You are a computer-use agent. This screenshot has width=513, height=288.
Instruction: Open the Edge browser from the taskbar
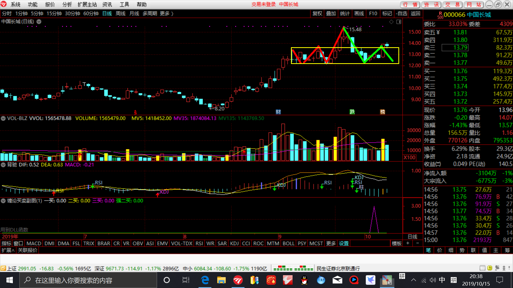205,280
